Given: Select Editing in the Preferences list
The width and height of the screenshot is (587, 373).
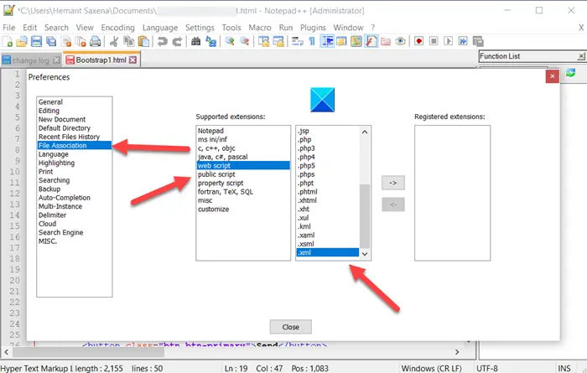Looking at the screenshot, I should [x=74, y=111].
